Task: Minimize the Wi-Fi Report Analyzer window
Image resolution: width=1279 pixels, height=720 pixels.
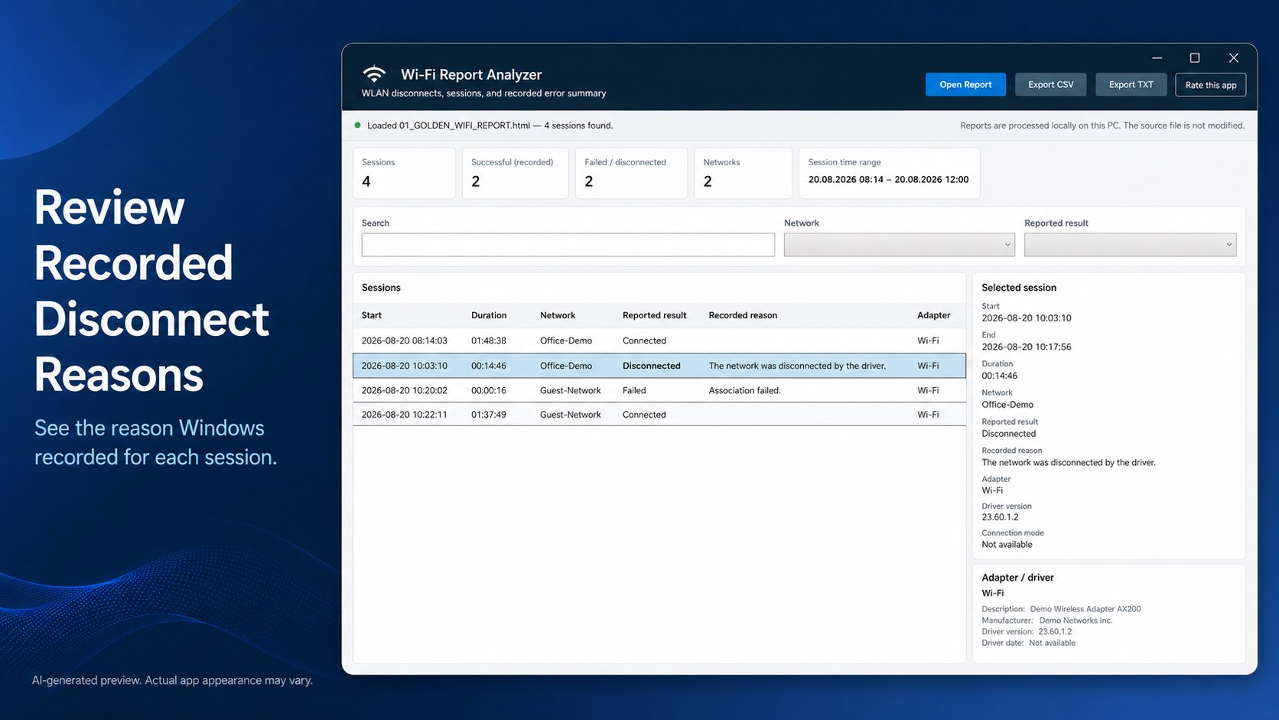Action: tap(1157, 58)
